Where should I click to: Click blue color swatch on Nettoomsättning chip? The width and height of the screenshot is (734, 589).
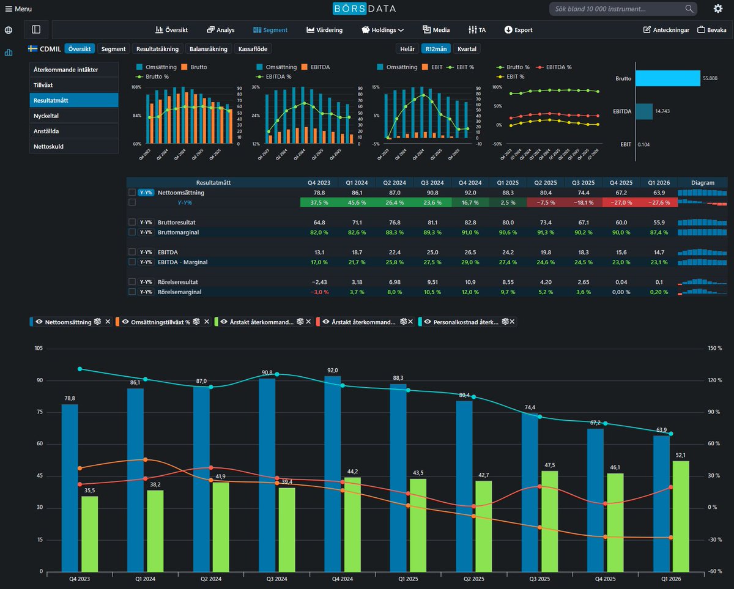tap(31, 322)
